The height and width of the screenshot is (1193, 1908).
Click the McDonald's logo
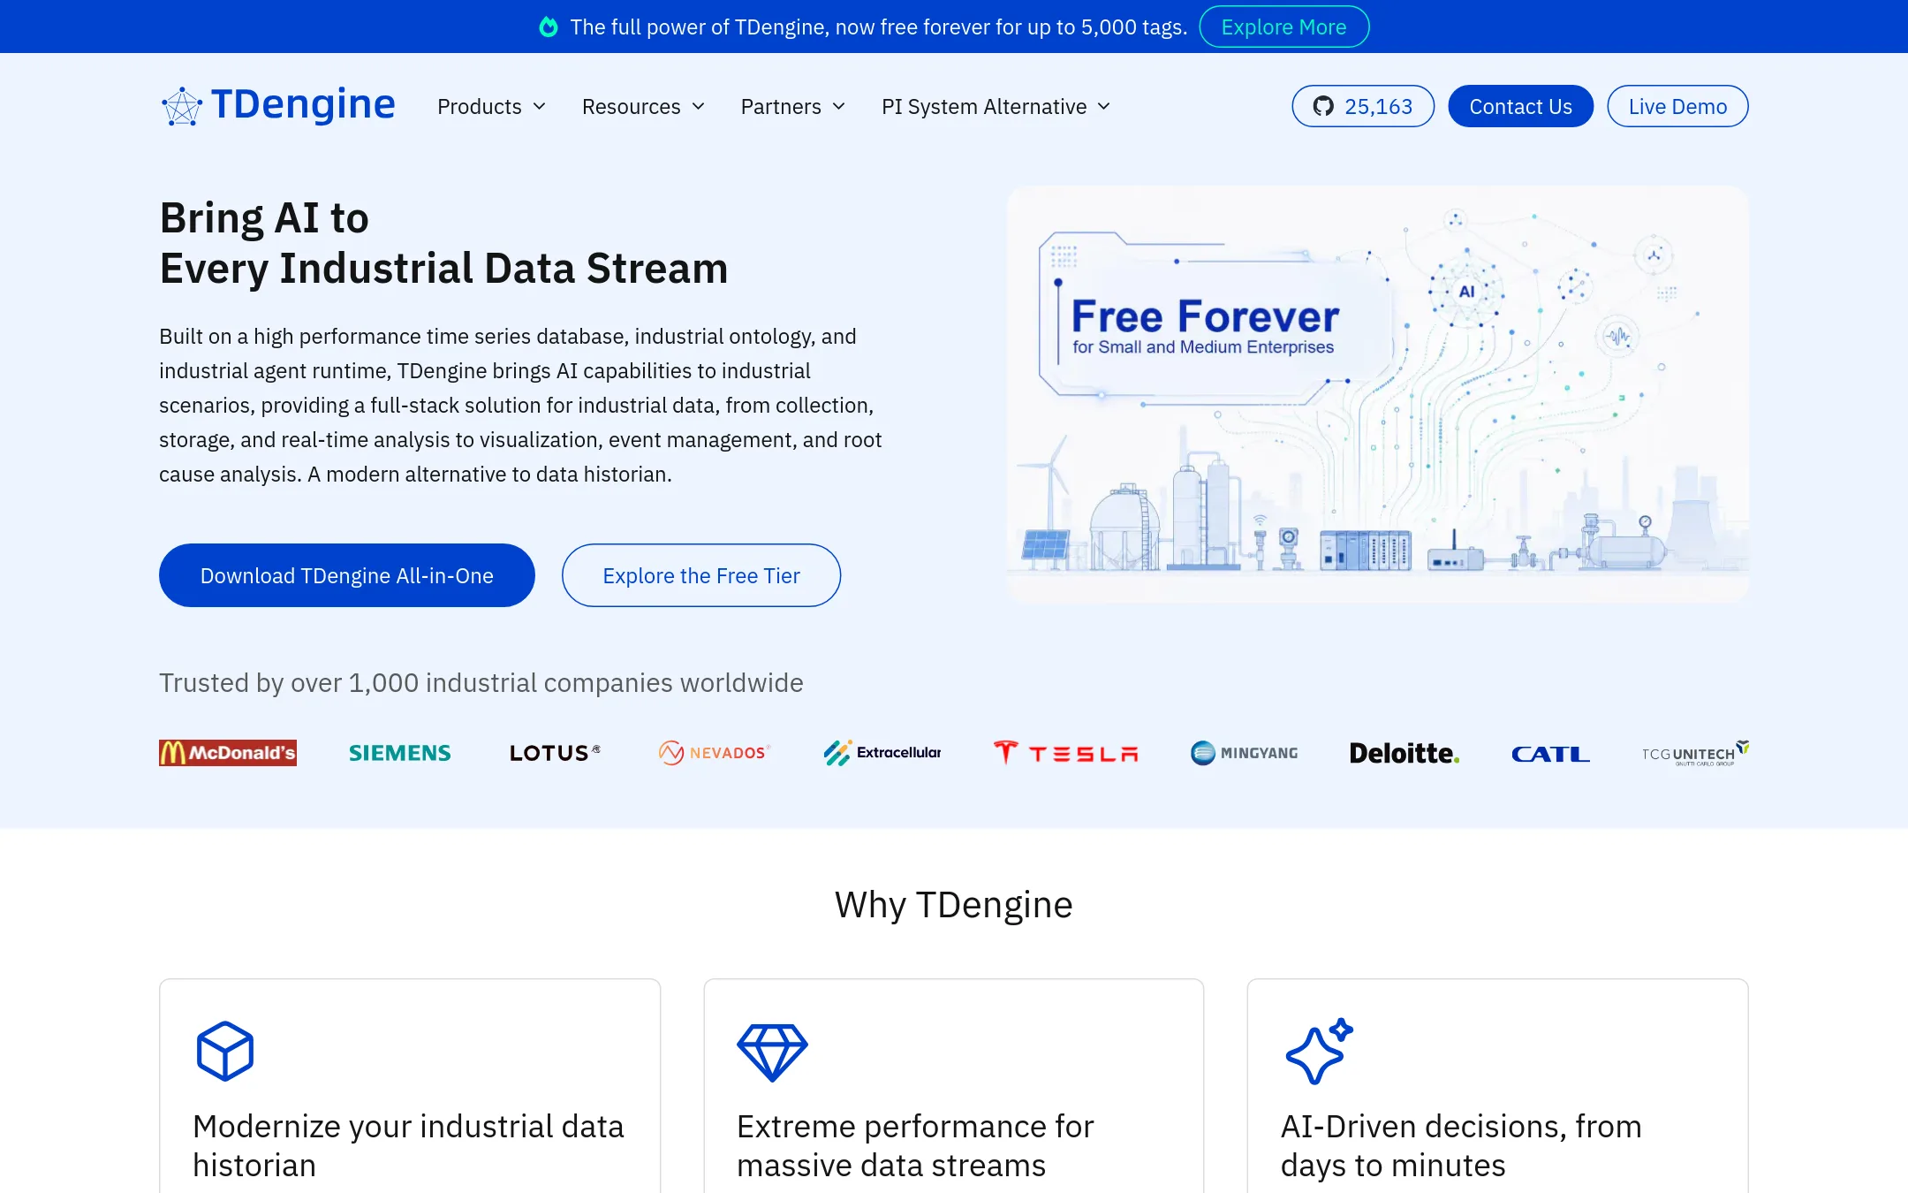(228, 753)
